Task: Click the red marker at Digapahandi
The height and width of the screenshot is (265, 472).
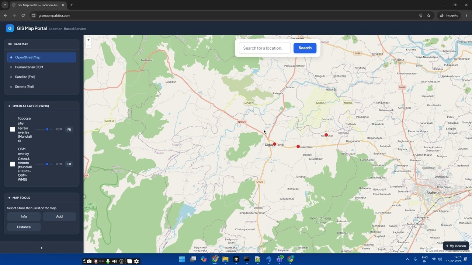Action: click(x=274, y=144)
